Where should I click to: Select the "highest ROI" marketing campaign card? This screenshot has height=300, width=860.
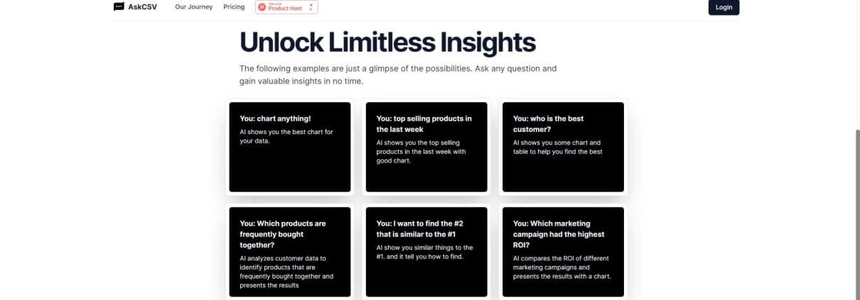[x=563, y=252]
